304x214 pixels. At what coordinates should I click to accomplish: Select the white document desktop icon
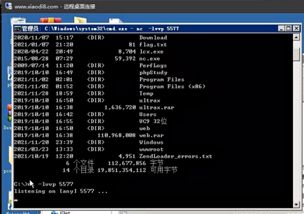coord(116,21)
